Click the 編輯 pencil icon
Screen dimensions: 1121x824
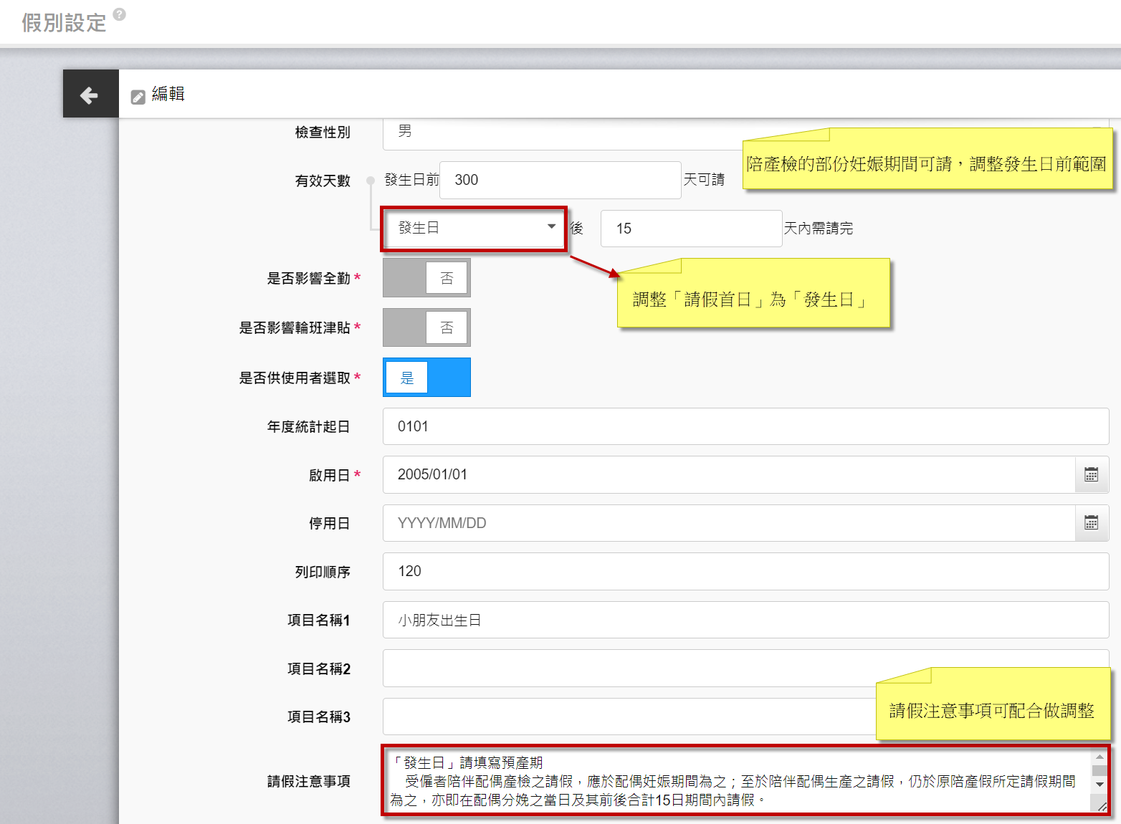pos(138,97)
